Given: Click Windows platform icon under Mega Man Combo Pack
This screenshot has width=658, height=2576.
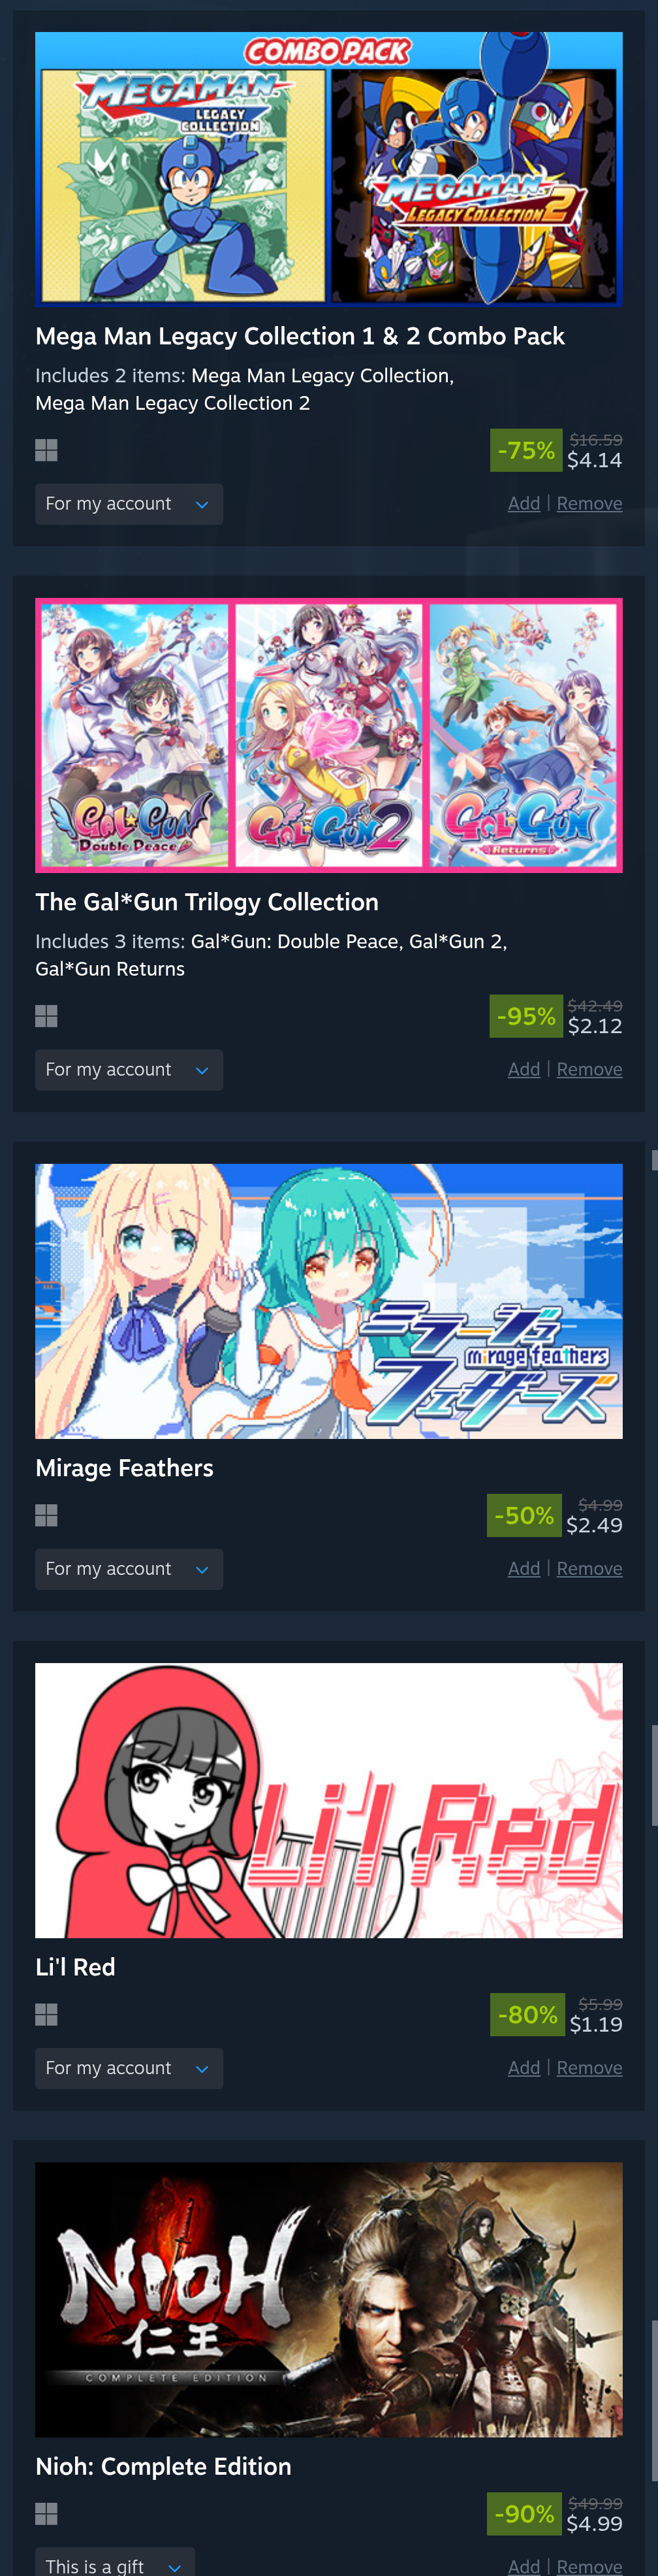Looking at the screenshot, I should coord(46,450).
